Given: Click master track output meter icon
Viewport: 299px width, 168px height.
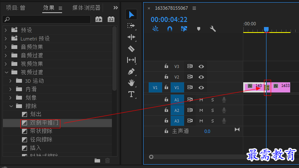Looking at the screenshot, I should (237, 130).
